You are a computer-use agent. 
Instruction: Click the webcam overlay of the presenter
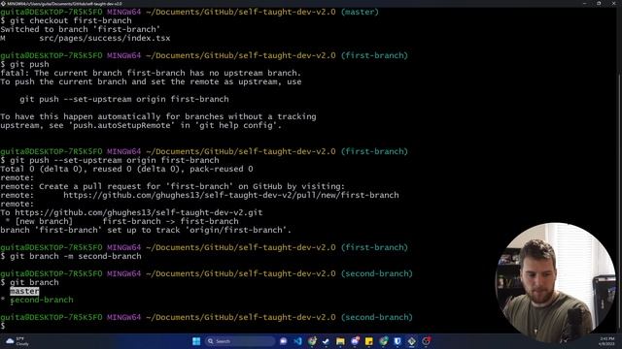(555, 282)
